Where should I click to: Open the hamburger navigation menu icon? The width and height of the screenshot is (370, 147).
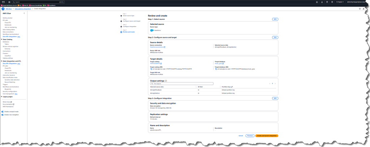coord(3,9)
